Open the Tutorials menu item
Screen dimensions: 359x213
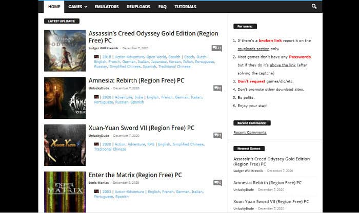click(185, 7)
